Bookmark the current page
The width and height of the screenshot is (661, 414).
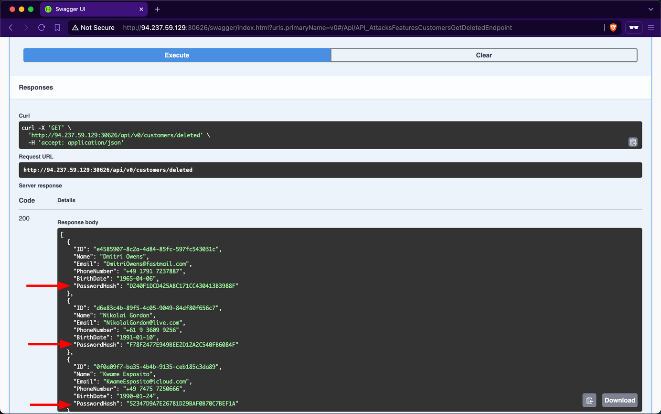coord(57,27)
